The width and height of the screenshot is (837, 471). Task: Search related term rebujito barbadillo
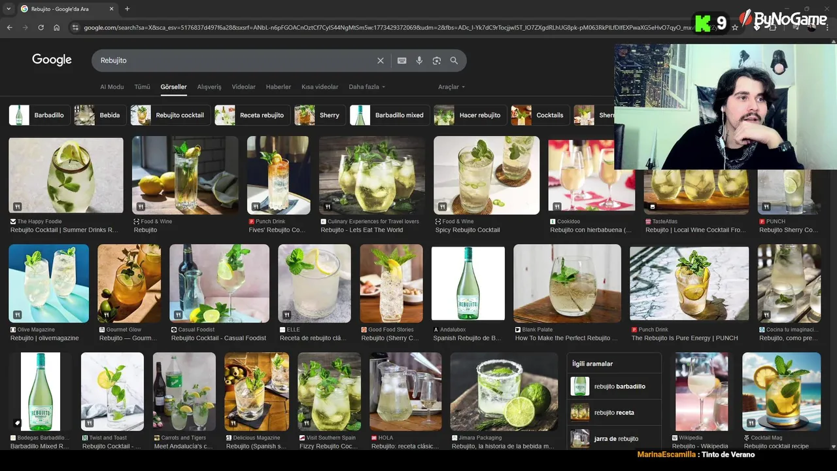[614, 387]
